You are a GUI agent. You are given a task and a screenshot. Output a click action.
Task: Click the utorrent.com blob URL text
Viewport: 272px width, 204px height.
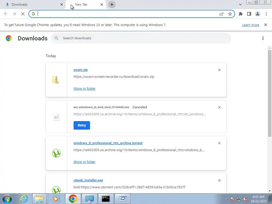point(129,187)
